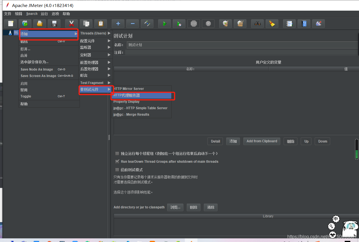Click Add from Clipboard button
This screenshot has height=242, width=359.
262,141
